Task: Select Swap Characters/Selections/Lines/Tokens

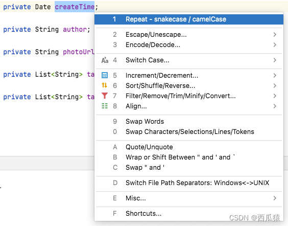Action: click(189, 132)
